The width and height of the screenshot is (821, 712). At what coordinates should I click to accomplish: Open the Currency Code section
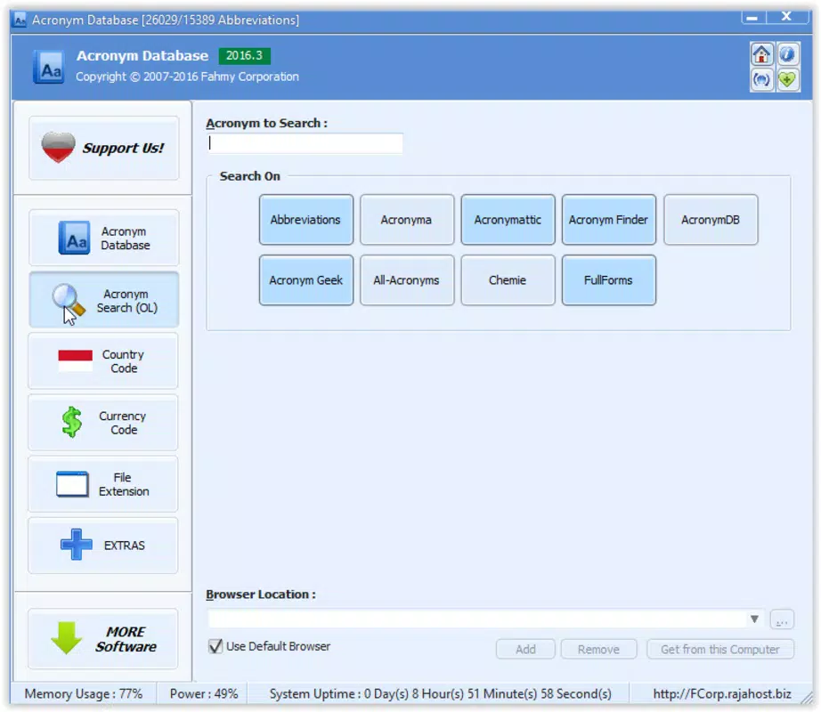(x=103, y=423)
